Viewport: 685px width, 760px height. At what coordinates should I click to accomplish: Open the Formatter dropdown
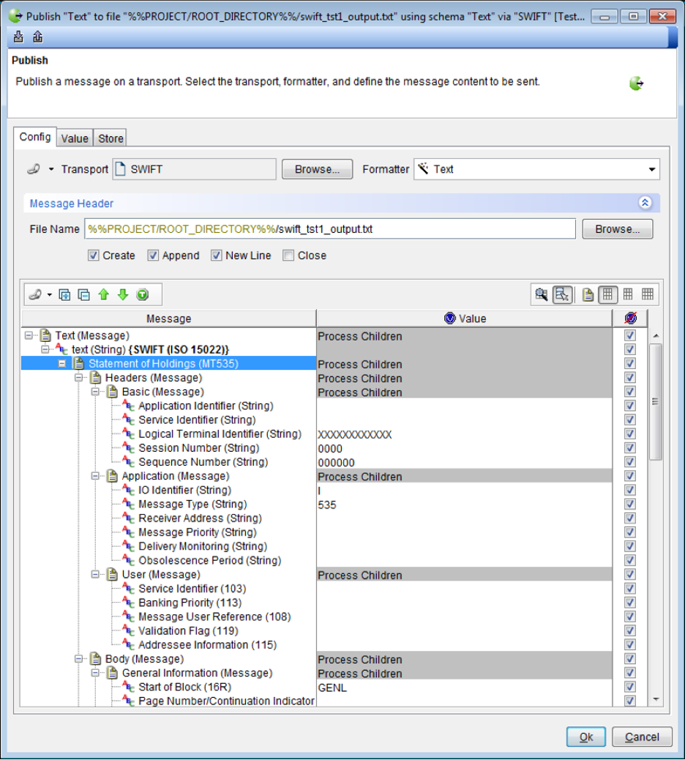(x=651, y=169)
